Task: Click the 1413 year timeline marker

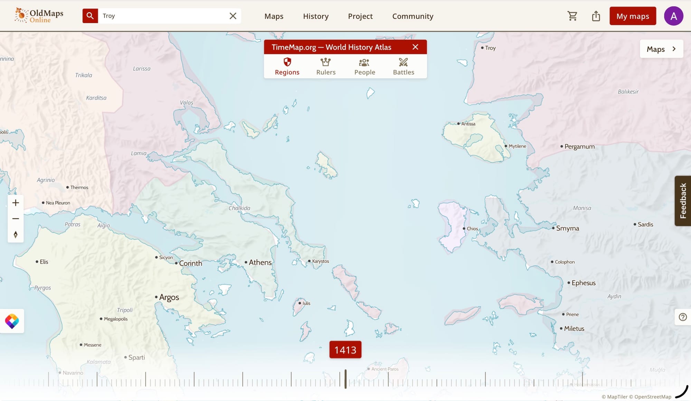Action: pos(345,350)
